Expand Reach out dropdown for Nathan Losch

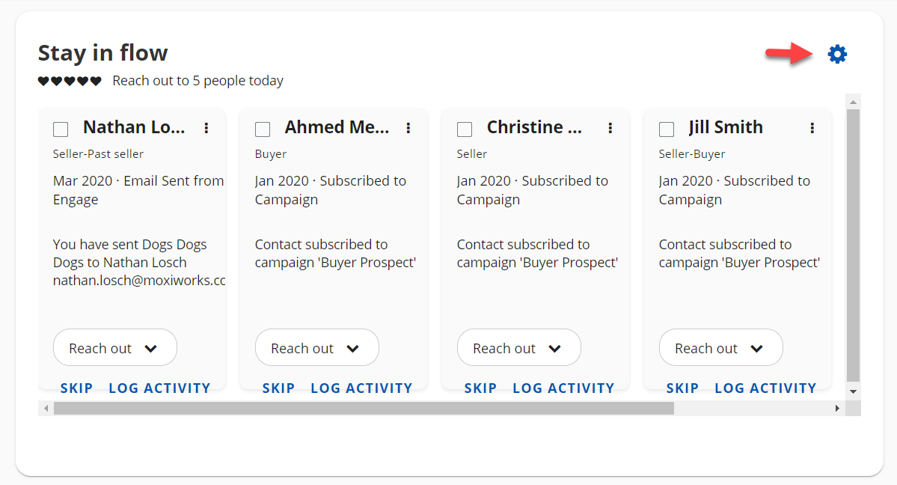(115, 348)
